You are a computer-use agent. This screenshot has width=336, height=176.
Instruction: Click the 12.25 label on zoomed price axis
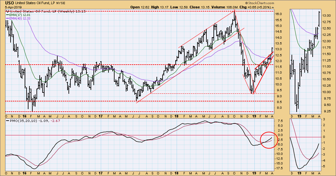coord(327,35)
